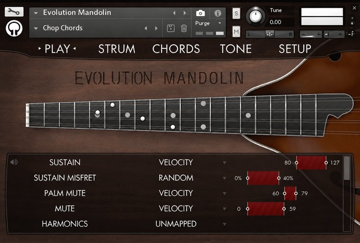Screen dimensions: 360x243
Task: Switch to the CHORDS tab
Action: point(176,49)
